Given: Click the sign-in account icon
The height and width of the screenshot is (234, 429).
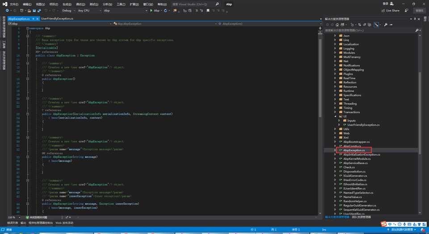Looking at the screenshot, I should [x=392, y=4].
